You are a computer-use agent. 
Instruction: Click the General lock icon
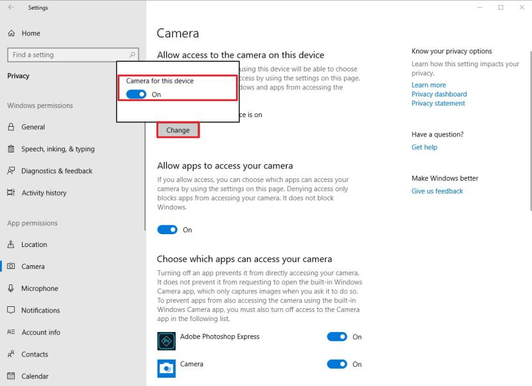pos(11,127)
